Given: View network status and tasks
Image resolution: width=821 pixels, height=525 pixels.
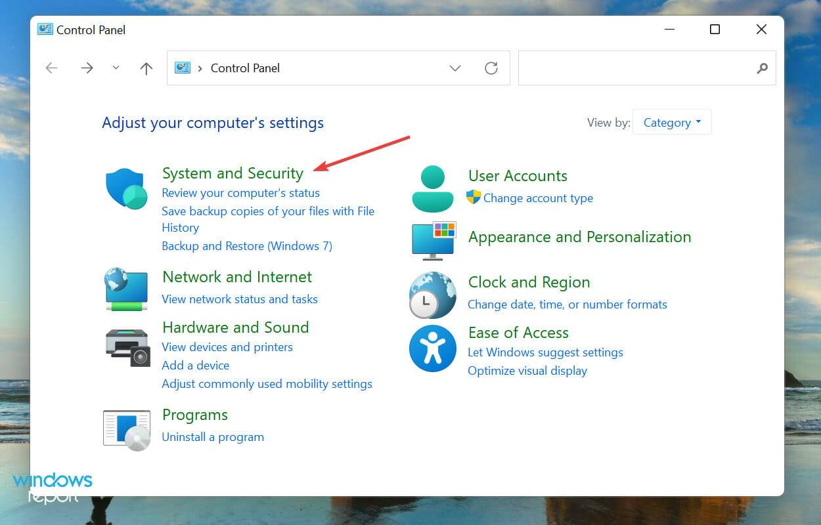Looking at the screenshot, I should point(239,299).
